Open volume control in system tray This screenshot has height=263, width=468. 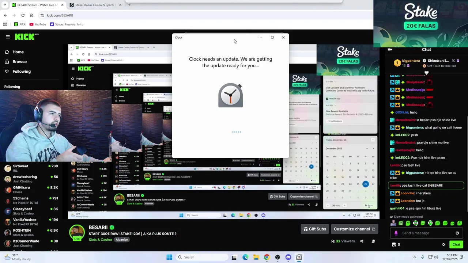[x=436, y=257]
